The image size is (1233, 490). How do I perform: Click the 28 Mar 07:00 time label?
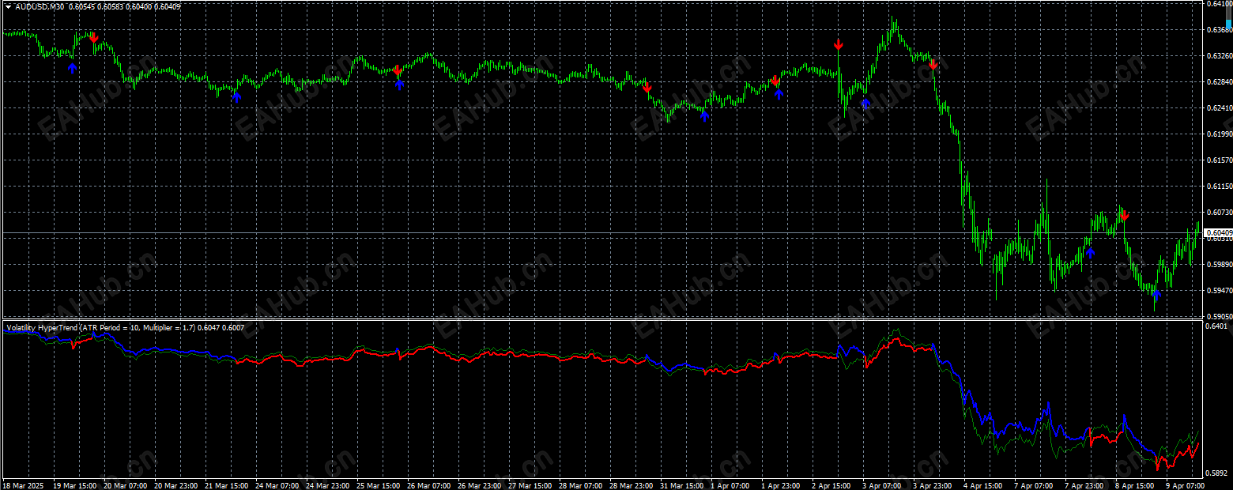click(x=579, y=484)
